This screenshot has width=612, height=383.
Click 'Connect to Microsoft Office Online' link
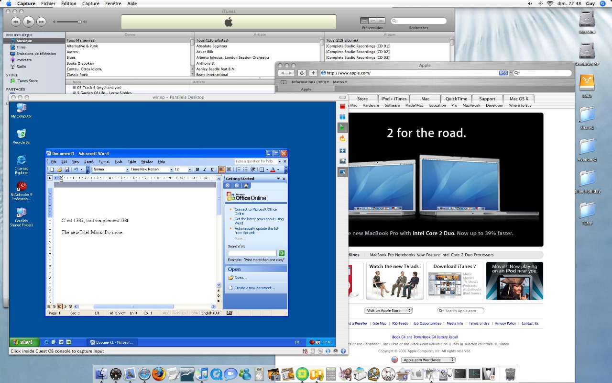(x=255, y=211)
